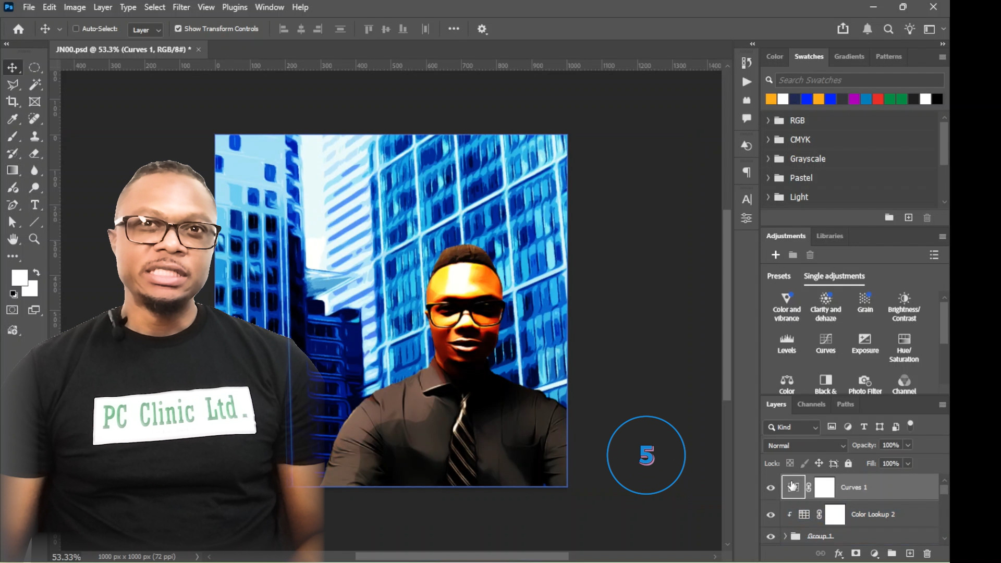Switch to the Presets adjustments view
Image resolution: width=1001 pixels, height=563 pixels.
[778, 276]
